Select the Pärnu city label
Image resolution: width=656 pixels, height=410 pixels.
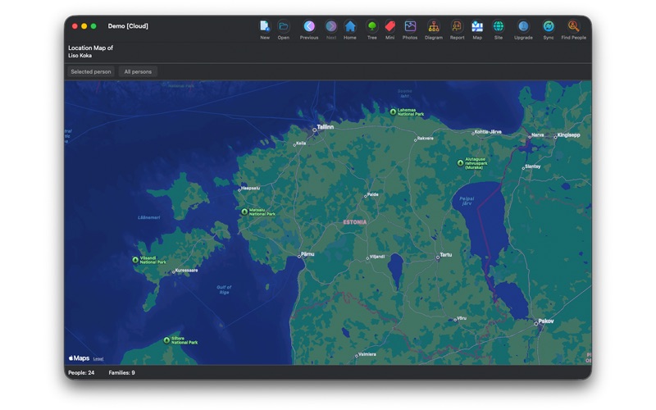[307, 254]
